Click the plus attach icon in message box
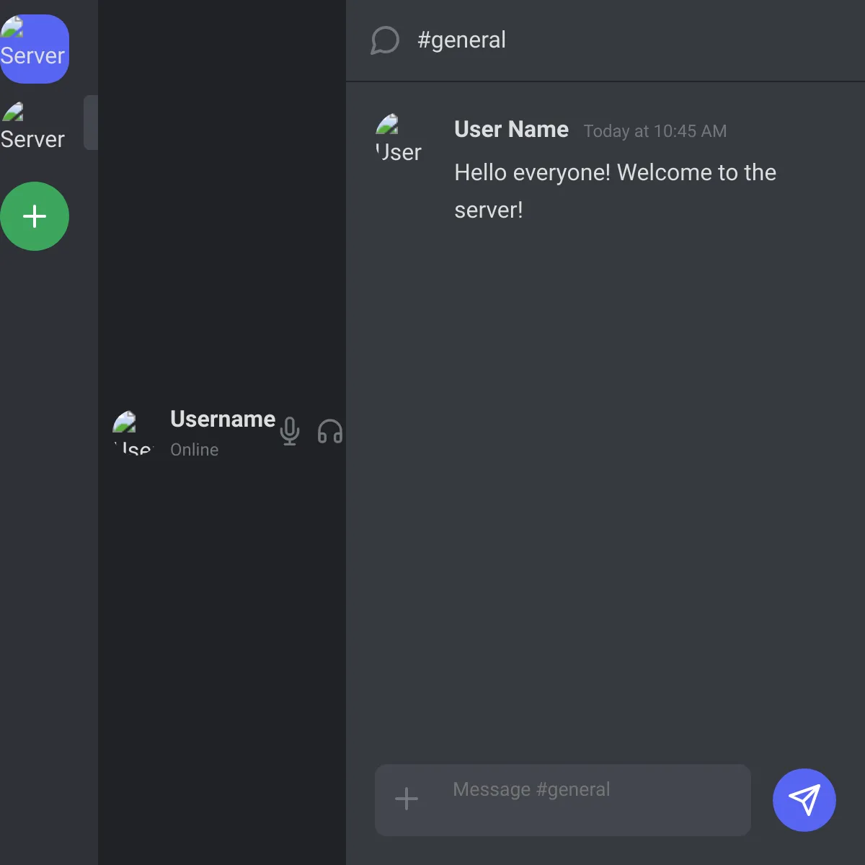The height and width of the screenshot is (865, 865). (407, 799)
